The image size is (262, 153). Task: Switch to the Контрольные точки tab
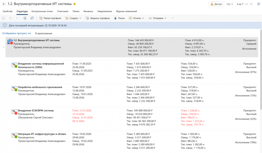(42, 11)
